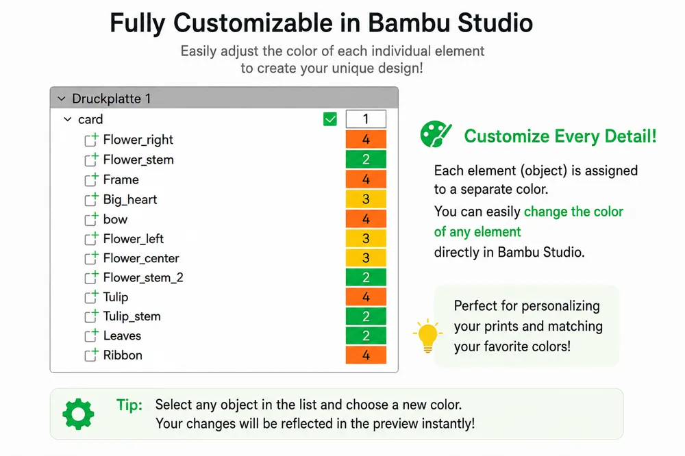Click the green swatch for Flower_stem

point(366,159)
